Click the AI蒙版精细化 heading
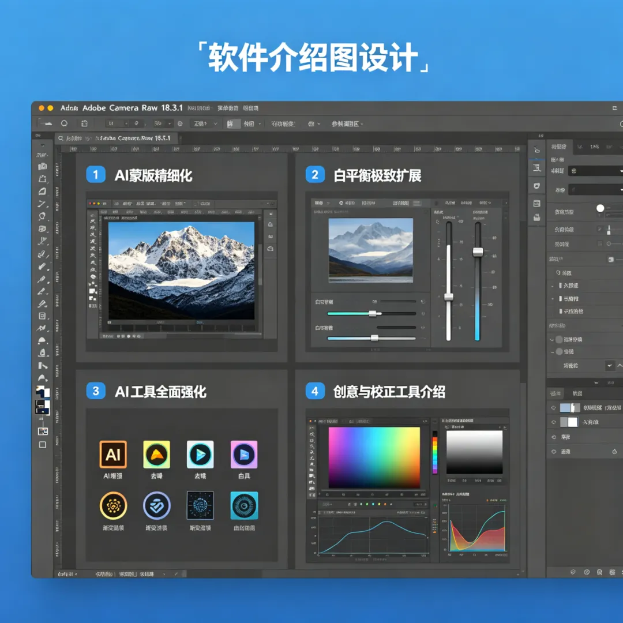The width and height of the screenshot is (623, 623). pyautogui.click(x=153, y=175)
